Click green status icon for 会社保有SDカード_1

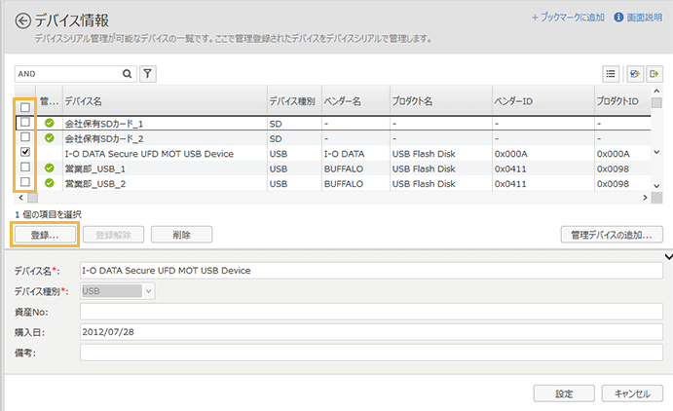50,123
